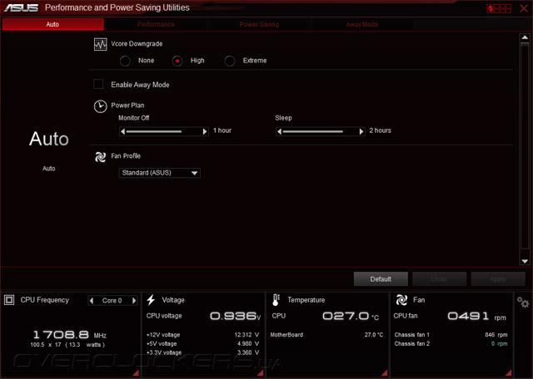
Task: Click the +12V voltage 12.312 value
Action: coord(247,335)
